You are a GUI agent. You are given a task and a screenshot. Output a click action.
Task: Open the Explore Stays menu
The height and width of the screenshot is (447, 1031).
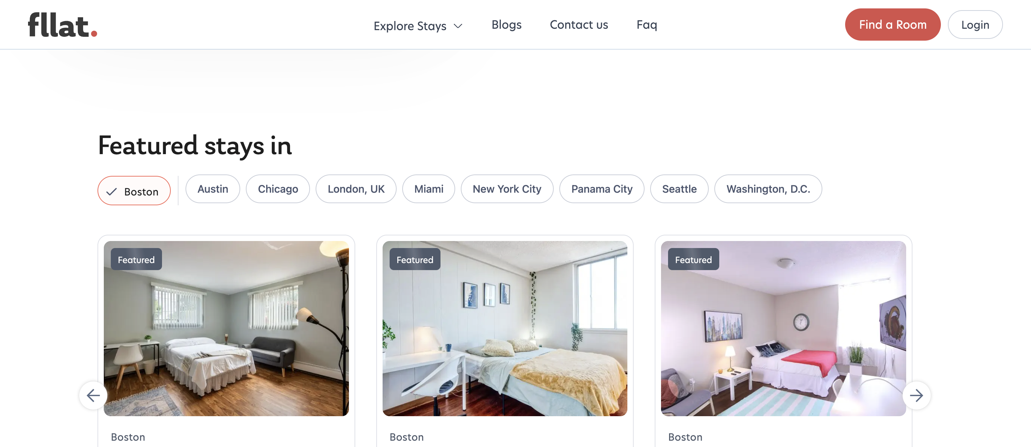418,26
